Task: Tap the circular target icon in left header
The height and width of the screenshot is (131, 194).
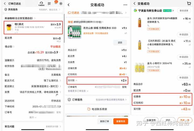Action: 61,4
